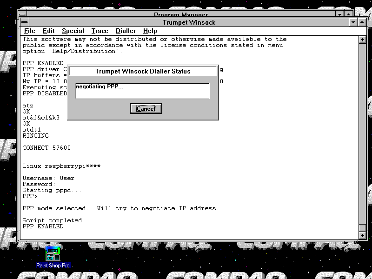Select the Paint Shop Pro desktop icon
This screenshot has height=279, width=372.
click(x=53, y=253)
